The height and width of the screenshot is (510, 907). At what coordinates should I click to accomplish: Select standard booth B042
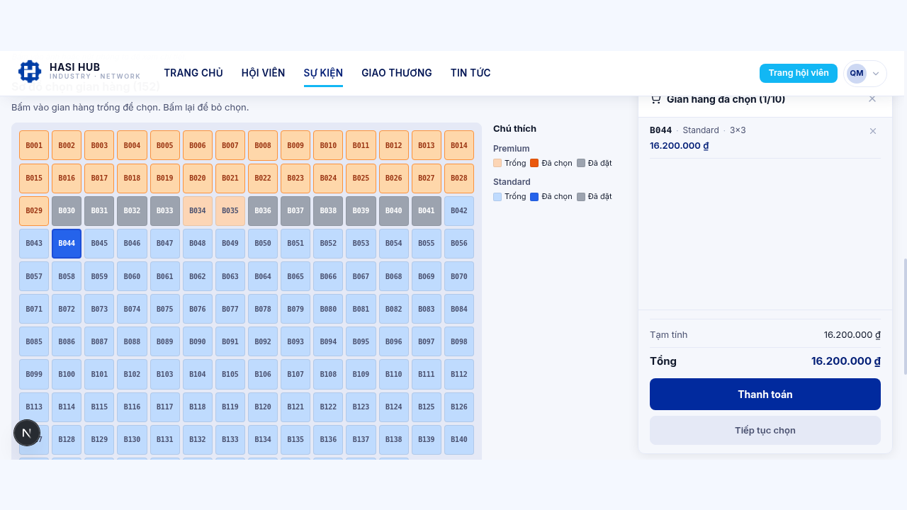459,211
